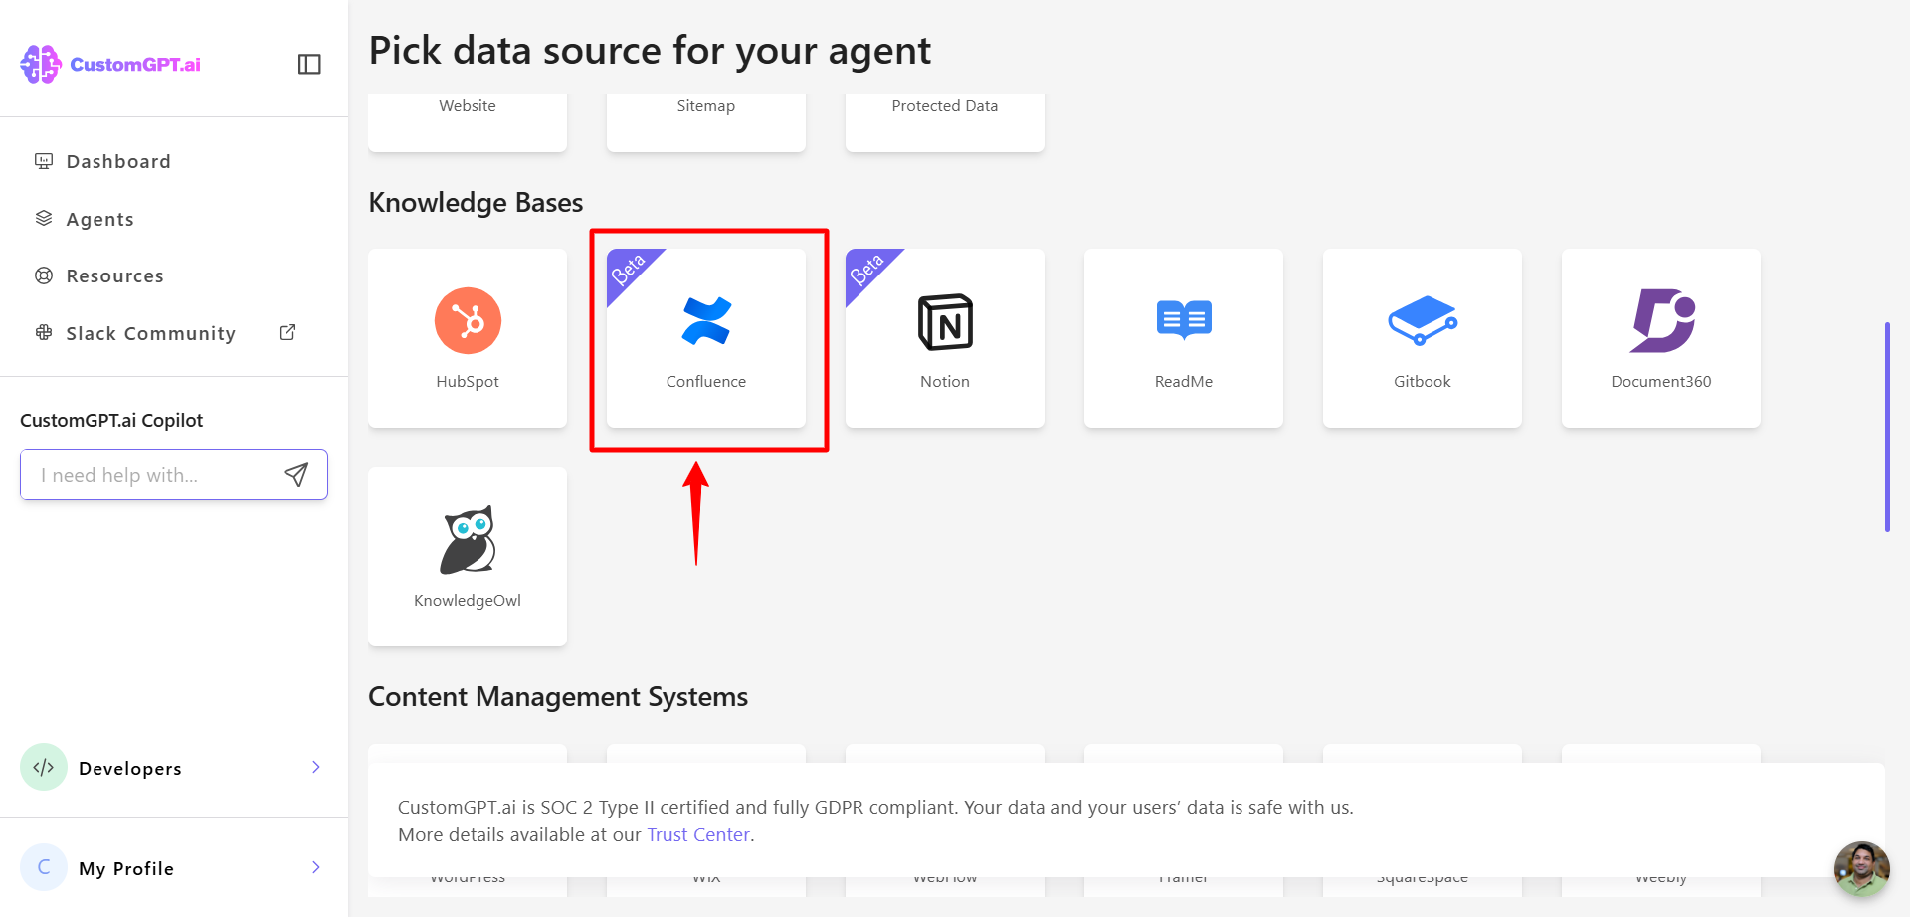Click the CustomGPT.ai Copilot heading

[x=111, y=420]
